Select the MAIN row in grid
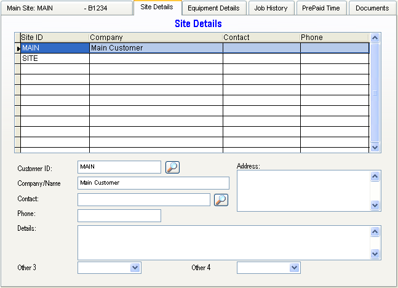Screen dimensions: 398x288 pyautogui.click(x=54, y=47)
